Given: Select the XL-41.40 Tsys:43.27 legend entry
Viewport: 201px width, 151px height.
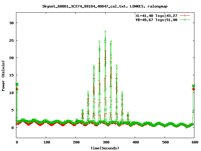Looking at the screenshot, I should point(156,16).
